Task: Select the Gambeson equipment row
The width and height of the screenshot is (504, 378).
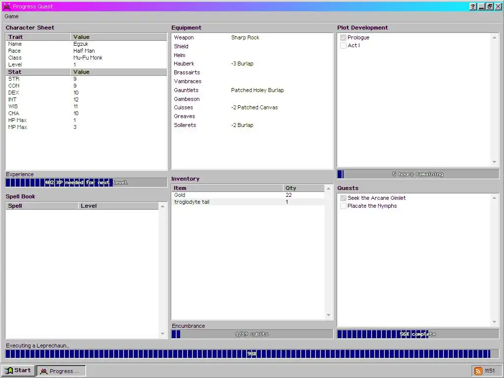Action: point(252,99)
